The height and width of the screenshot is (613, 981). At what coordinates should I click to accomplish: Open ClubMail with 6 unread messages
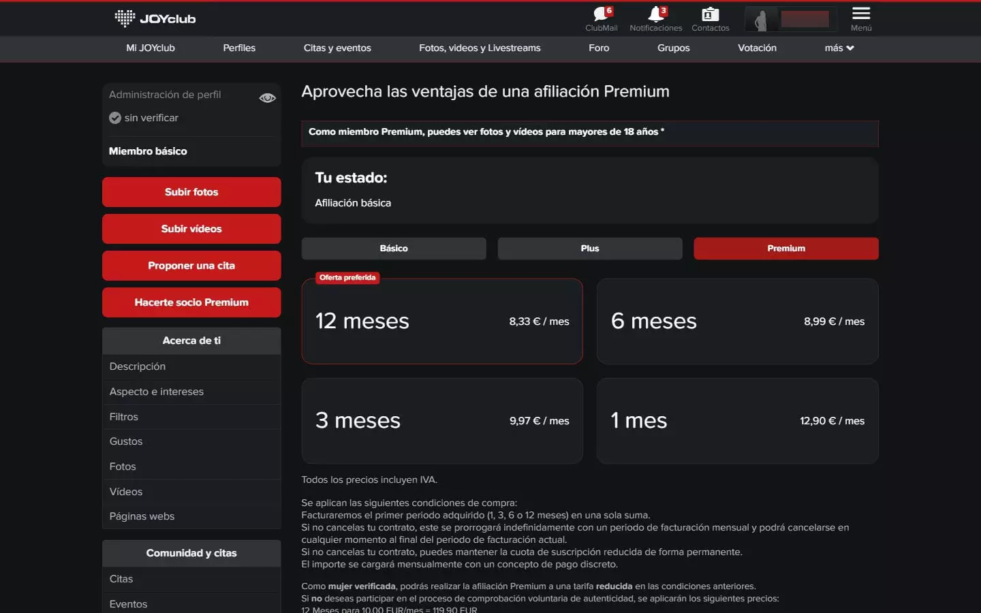[x=601, y=18]
